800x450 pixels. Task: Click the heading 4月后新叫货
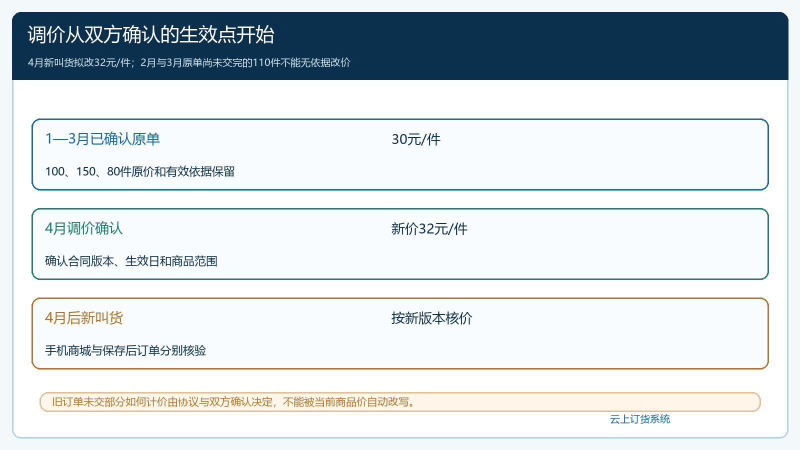[x=84, y=318]
